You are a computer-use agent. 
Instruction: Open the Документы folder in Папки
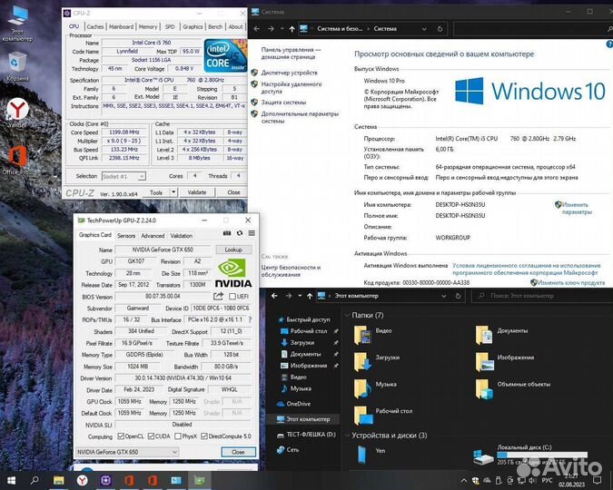[484, 335]
